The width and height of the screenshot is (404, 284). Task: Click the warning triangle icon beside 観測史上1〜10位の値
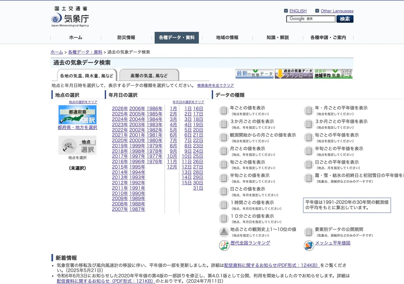click(224, 232)
